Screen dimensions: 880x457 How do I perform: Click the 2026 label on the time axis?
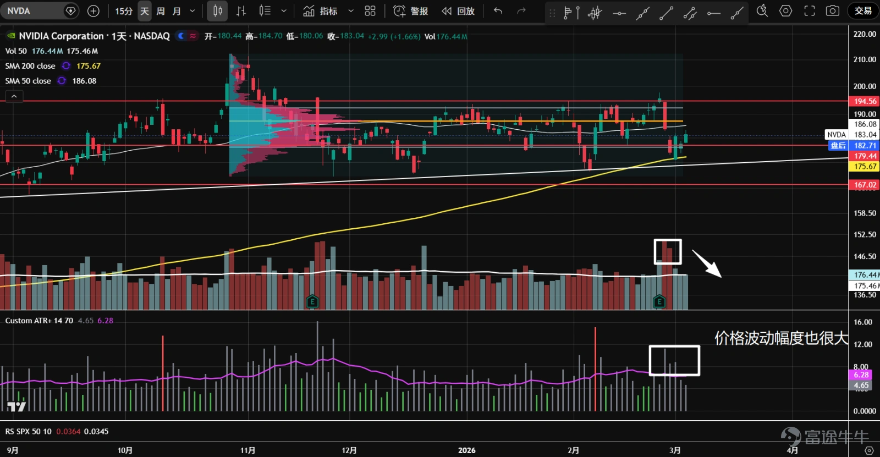click(x=467, y=450)
